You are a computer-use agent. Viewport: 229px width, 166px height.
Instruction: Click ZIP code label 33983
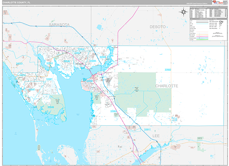(x=103, y=57)
